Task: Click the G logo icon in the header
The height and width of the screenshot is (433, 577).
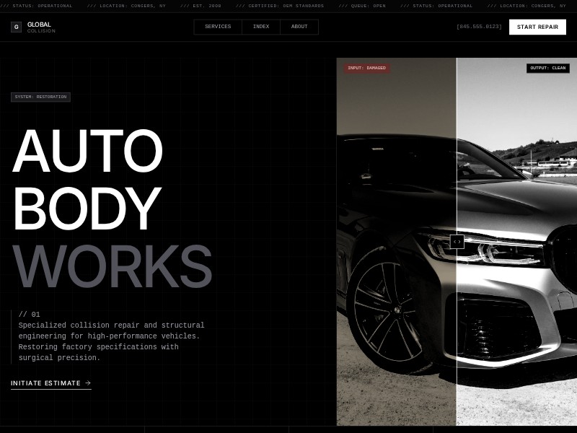Action: (16, 27)
